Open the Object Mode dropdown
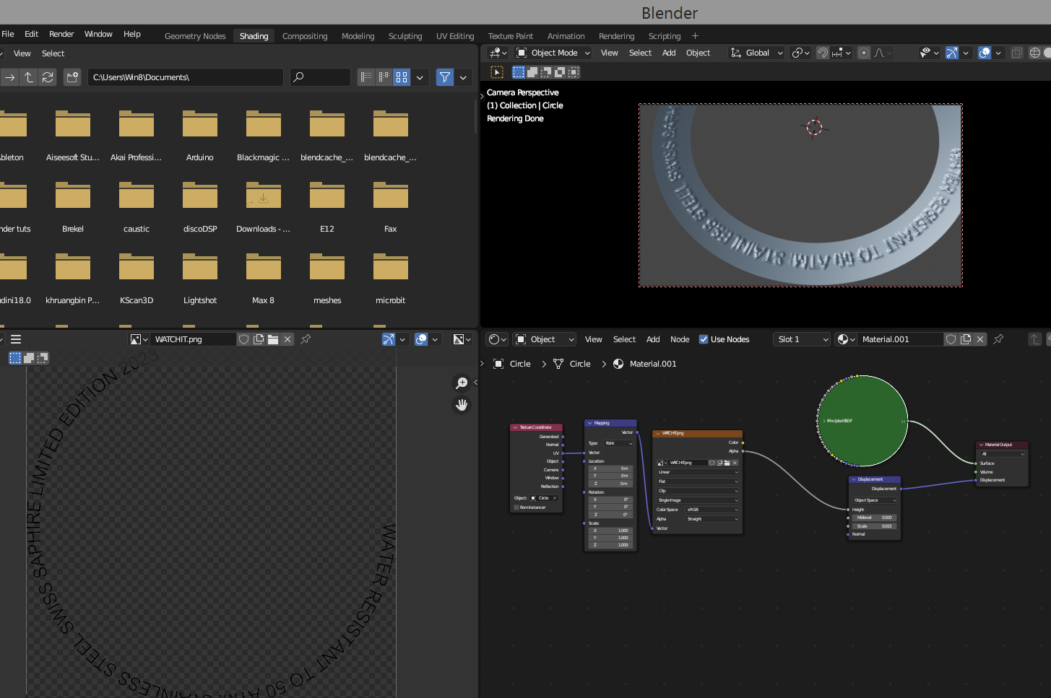The height and width of the screenshot is (698, 1051). 553,53
